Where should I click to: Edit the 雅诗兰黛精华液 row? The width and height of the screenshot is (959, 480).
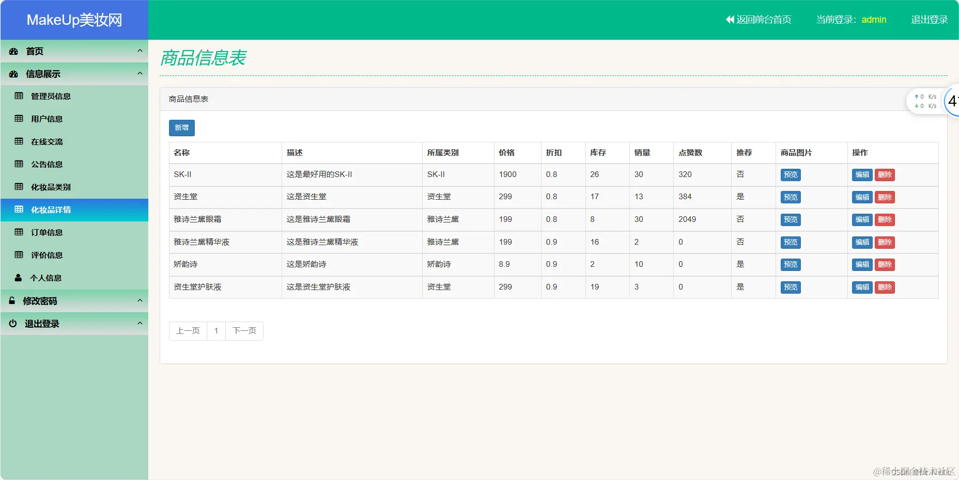click(x=862, y=242)
